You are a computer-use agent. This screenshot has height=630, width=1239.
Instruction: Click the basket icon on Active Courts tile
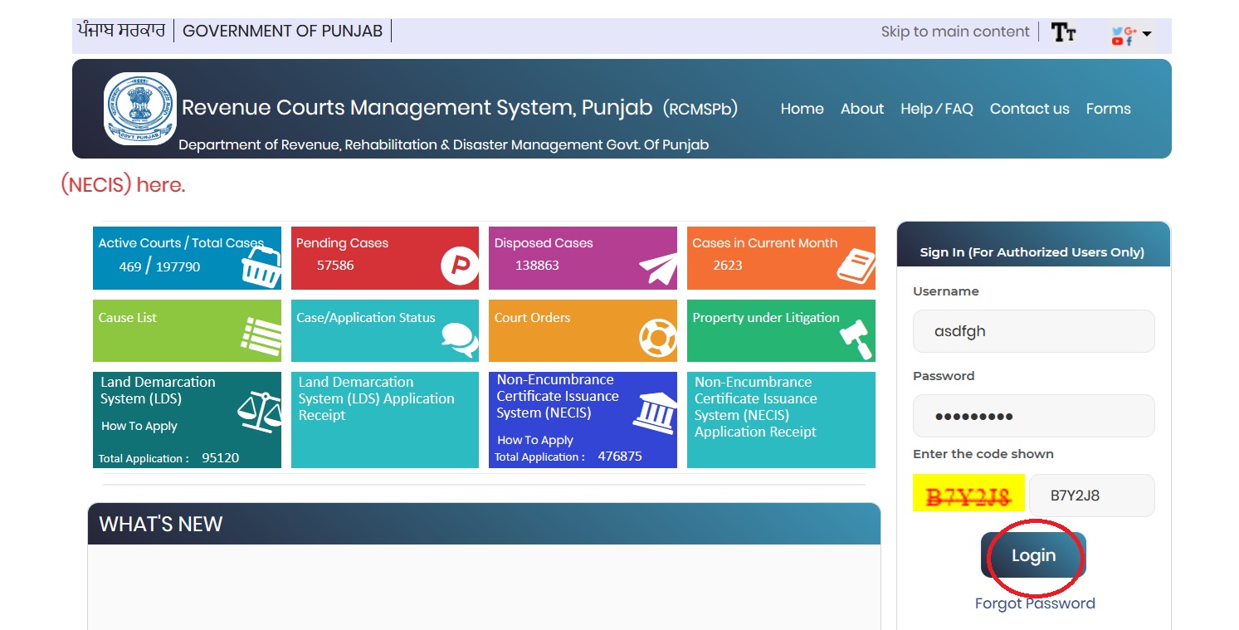pyautogui.click(x=261, y=266)
